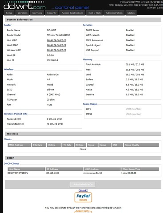This screenshot has width=163, height=213.
Task: Click the Uptime column header
Action: click(54, 145)
